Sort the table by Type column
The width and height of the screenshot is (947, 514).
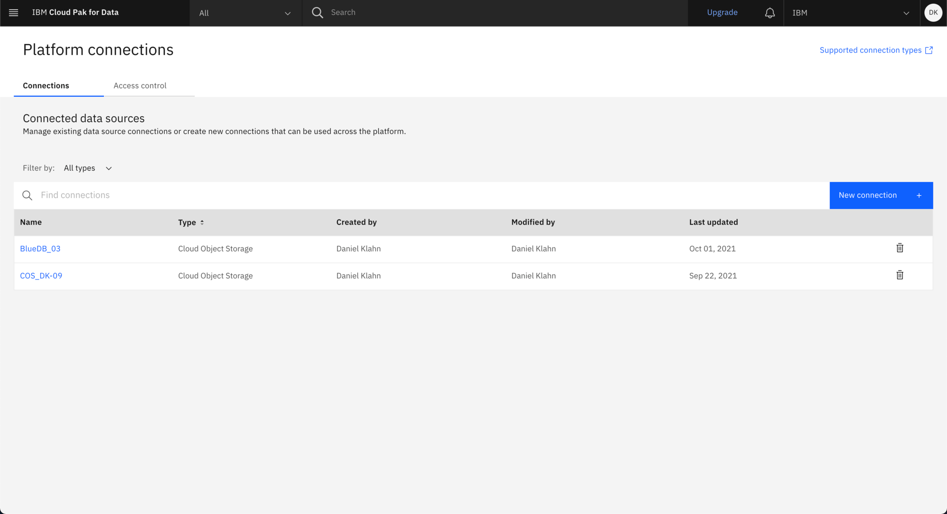coord(202,222)
